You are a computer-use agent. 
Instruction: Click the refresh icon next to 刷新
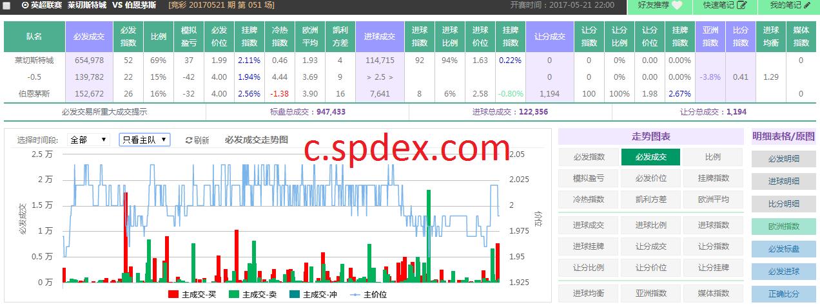point(188,140)
